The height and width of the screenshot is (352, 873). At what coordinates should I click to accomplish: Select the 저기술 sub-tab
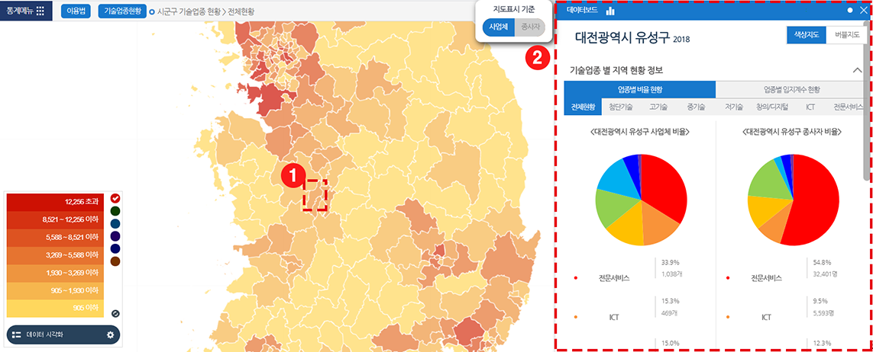734,107
